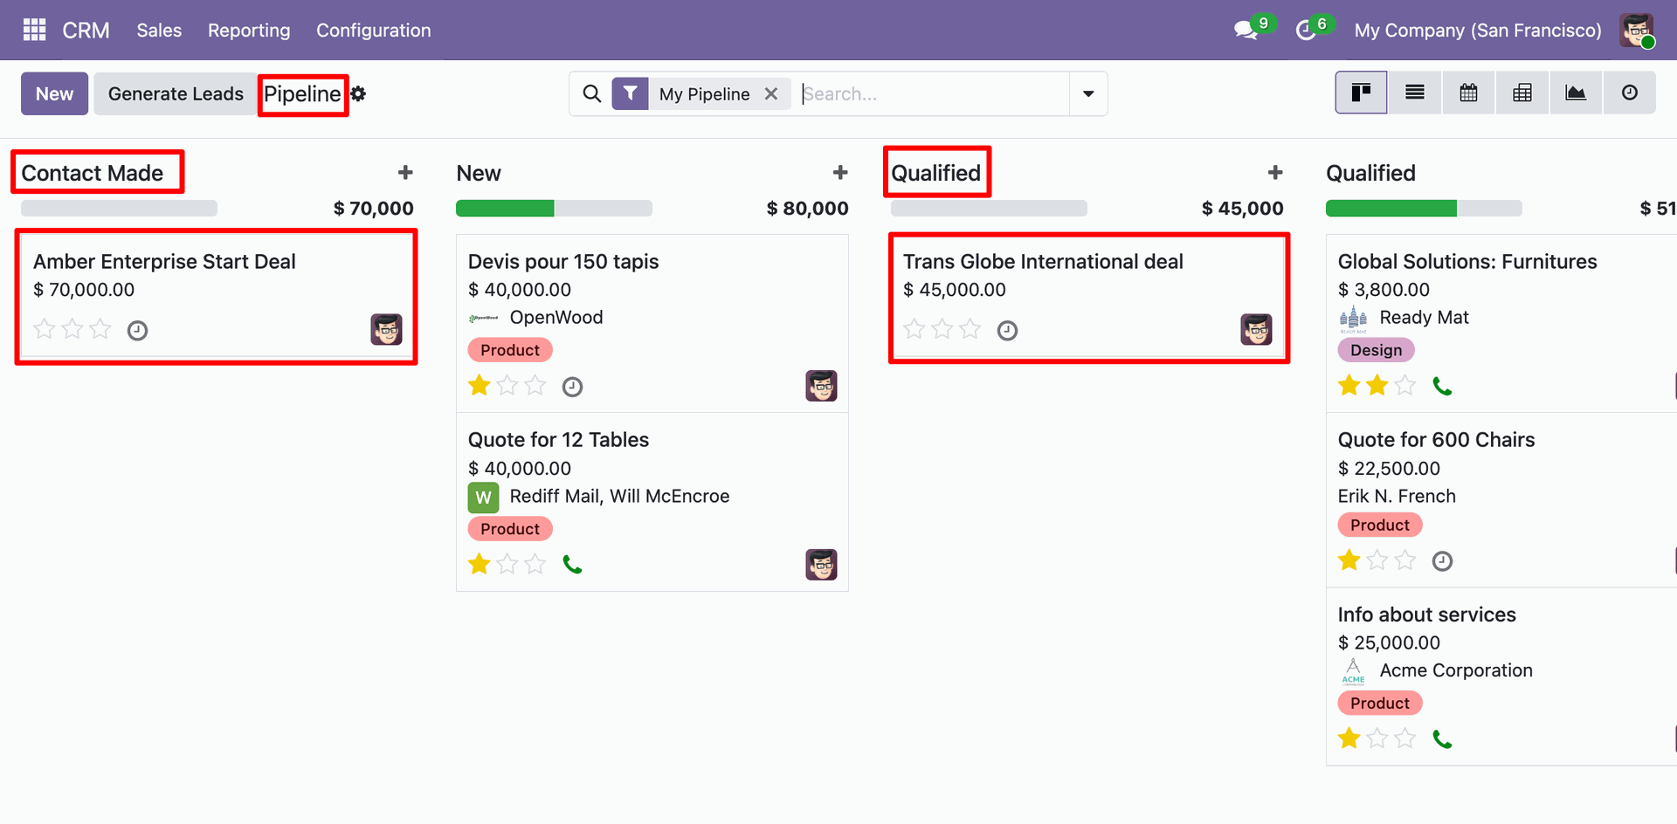Add a lead in third column Qualified $45,000
The width and height of the screenshot is (1677, 824).
(x=1275, y=173)
